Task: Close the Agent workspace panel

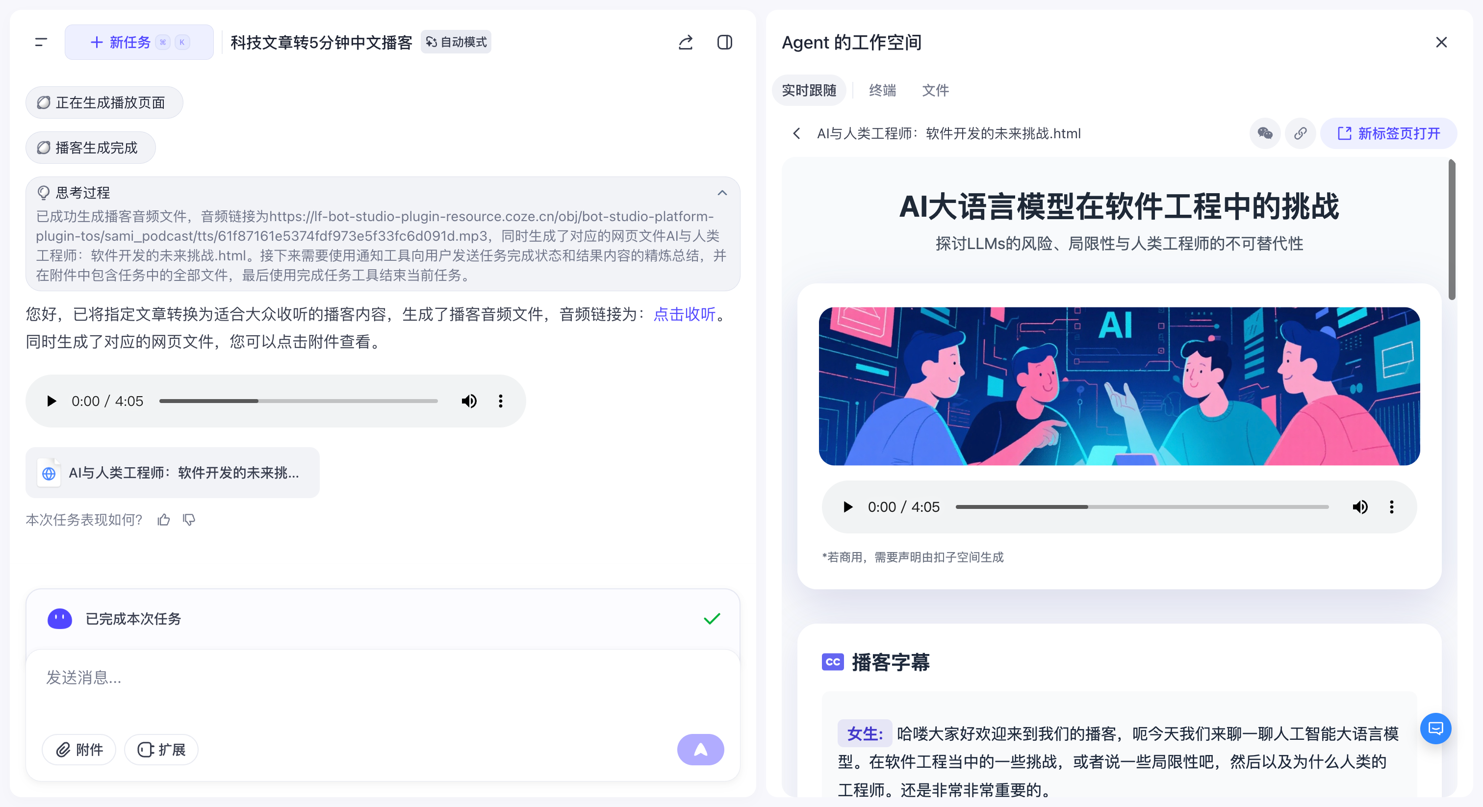Action: click(1441, 42)
